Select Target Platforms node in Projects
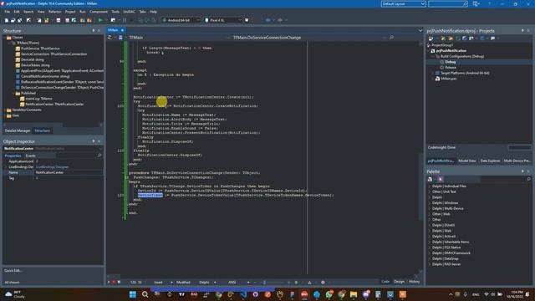Image resolution: width=535 pixels, height=301 pixels. [465, 73]
